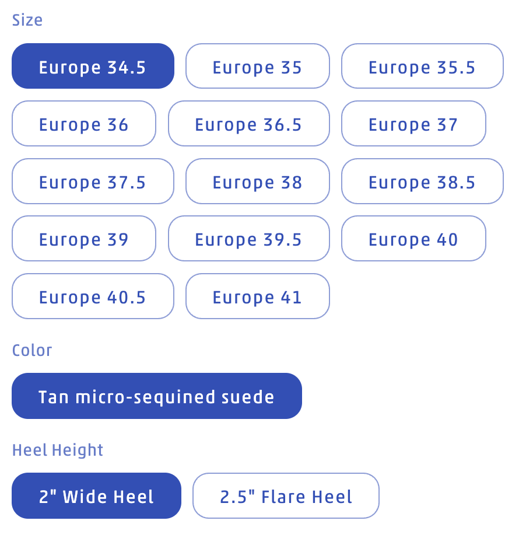The width and height of the screenshot is (526, 538).
Task: Click the Europe 37 size button
Action: click(x=413, y=124)
